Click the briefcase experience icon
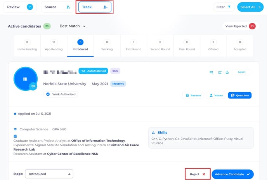The image size is (267, 180). pos(15,136)
